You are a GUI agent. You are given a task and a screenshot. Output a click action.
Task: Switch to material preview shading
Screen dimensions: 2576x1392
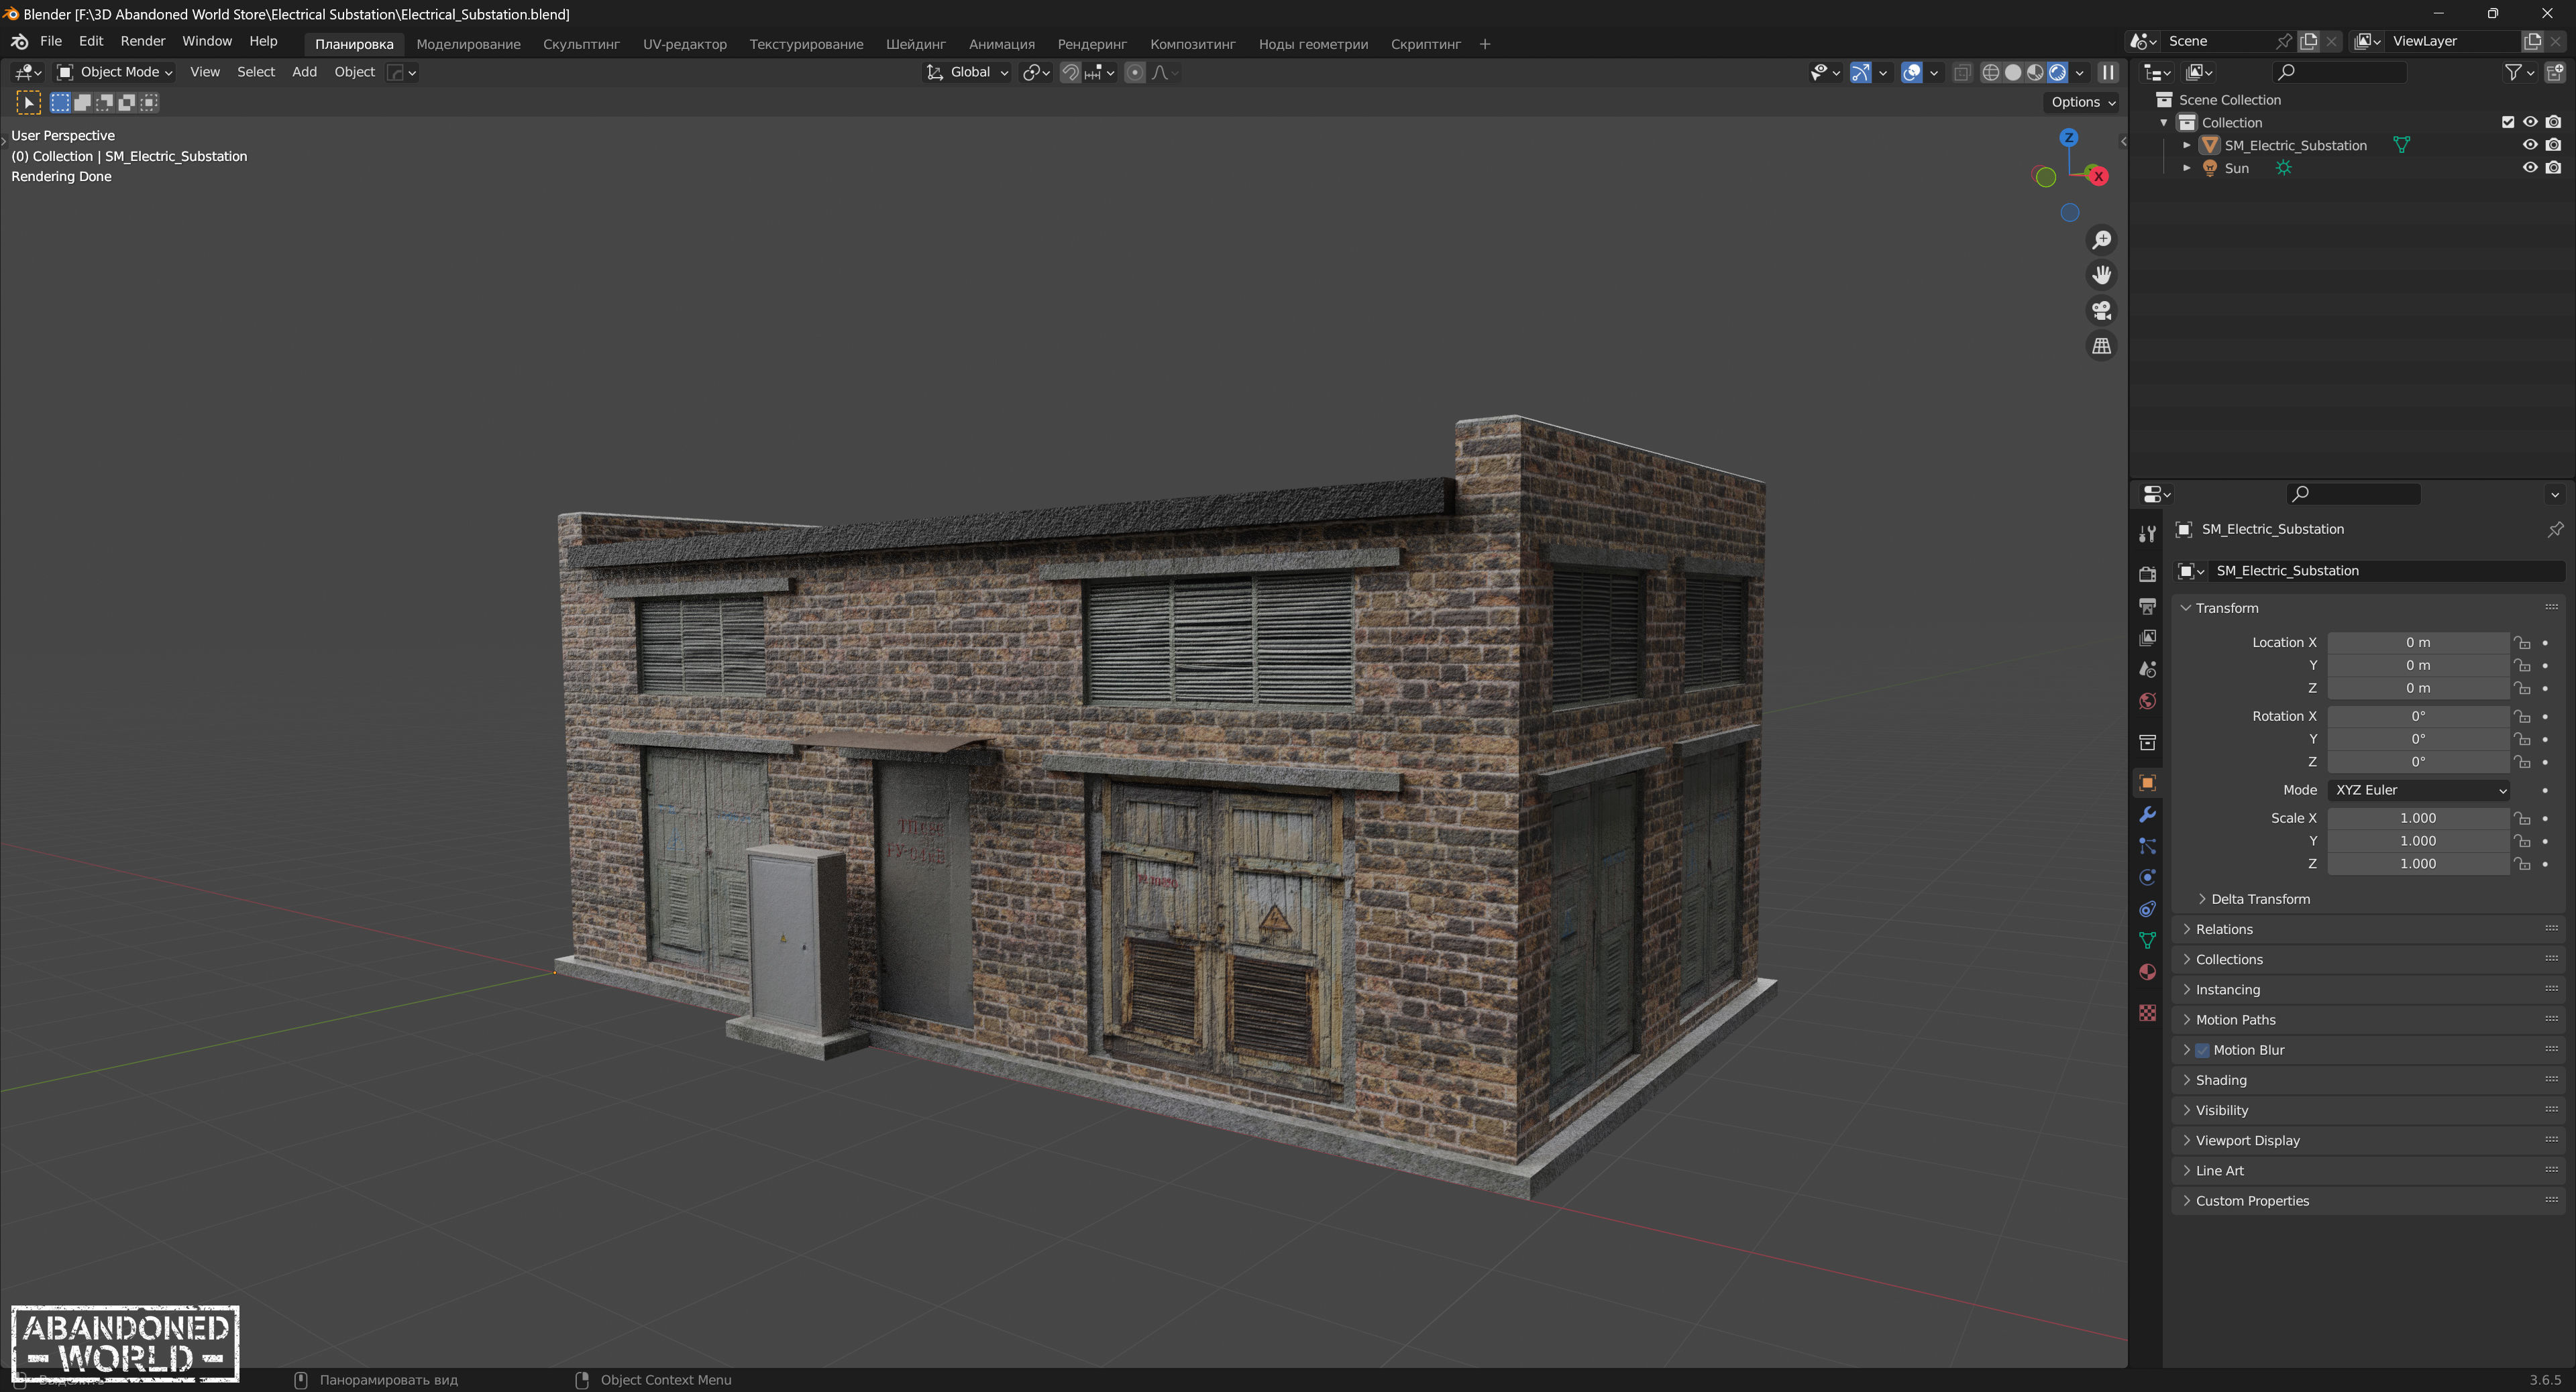[x=2035, y=72]
